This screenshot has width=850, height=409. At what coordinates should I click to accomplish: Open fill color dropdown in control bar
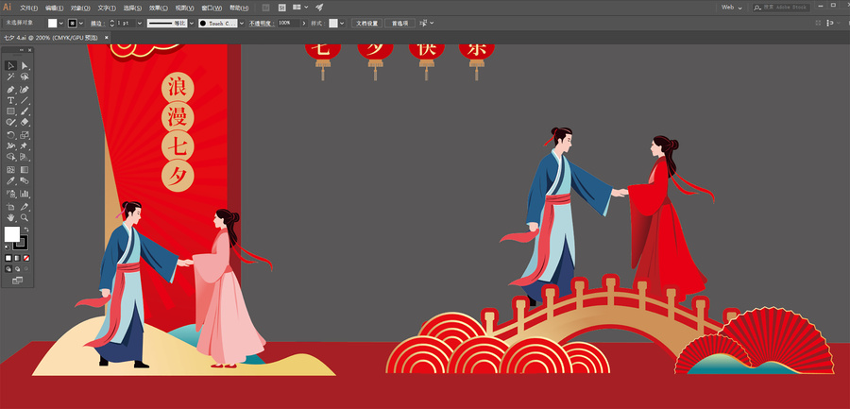click(60, 24)
